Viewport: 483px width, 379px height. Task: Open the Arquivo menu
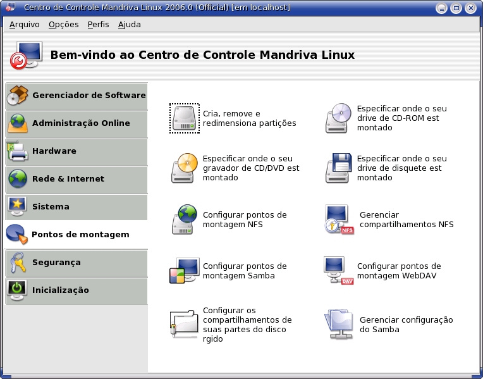click(24, 25)
